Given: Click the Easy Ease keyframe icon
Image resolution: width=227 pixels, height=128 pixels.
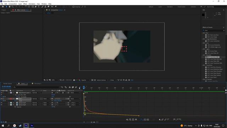Looking at the screenshot, I should point(174,119).
